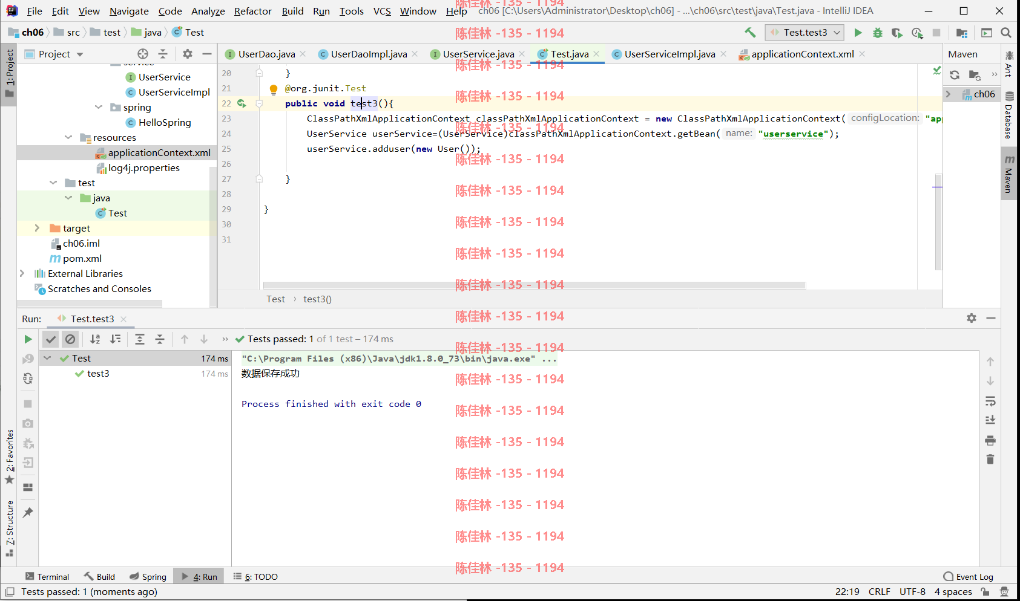This screenshot has width=1020, height=601.
Task: Open Test.test3 run configuration dropdown
Action: pyautogui.click(x=804, y=33)
